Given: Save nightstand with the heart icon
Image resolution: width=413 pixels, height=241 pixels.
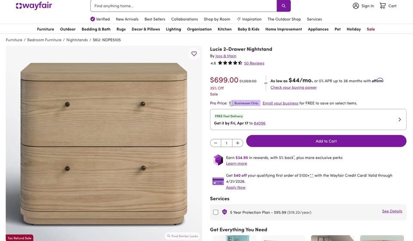Looking at the screenshot, I should [x=194, y=54].
